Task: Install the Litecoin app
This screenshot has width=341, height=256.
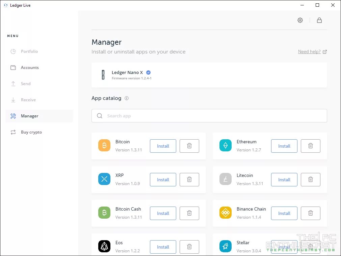Action: tap(284, 180)
